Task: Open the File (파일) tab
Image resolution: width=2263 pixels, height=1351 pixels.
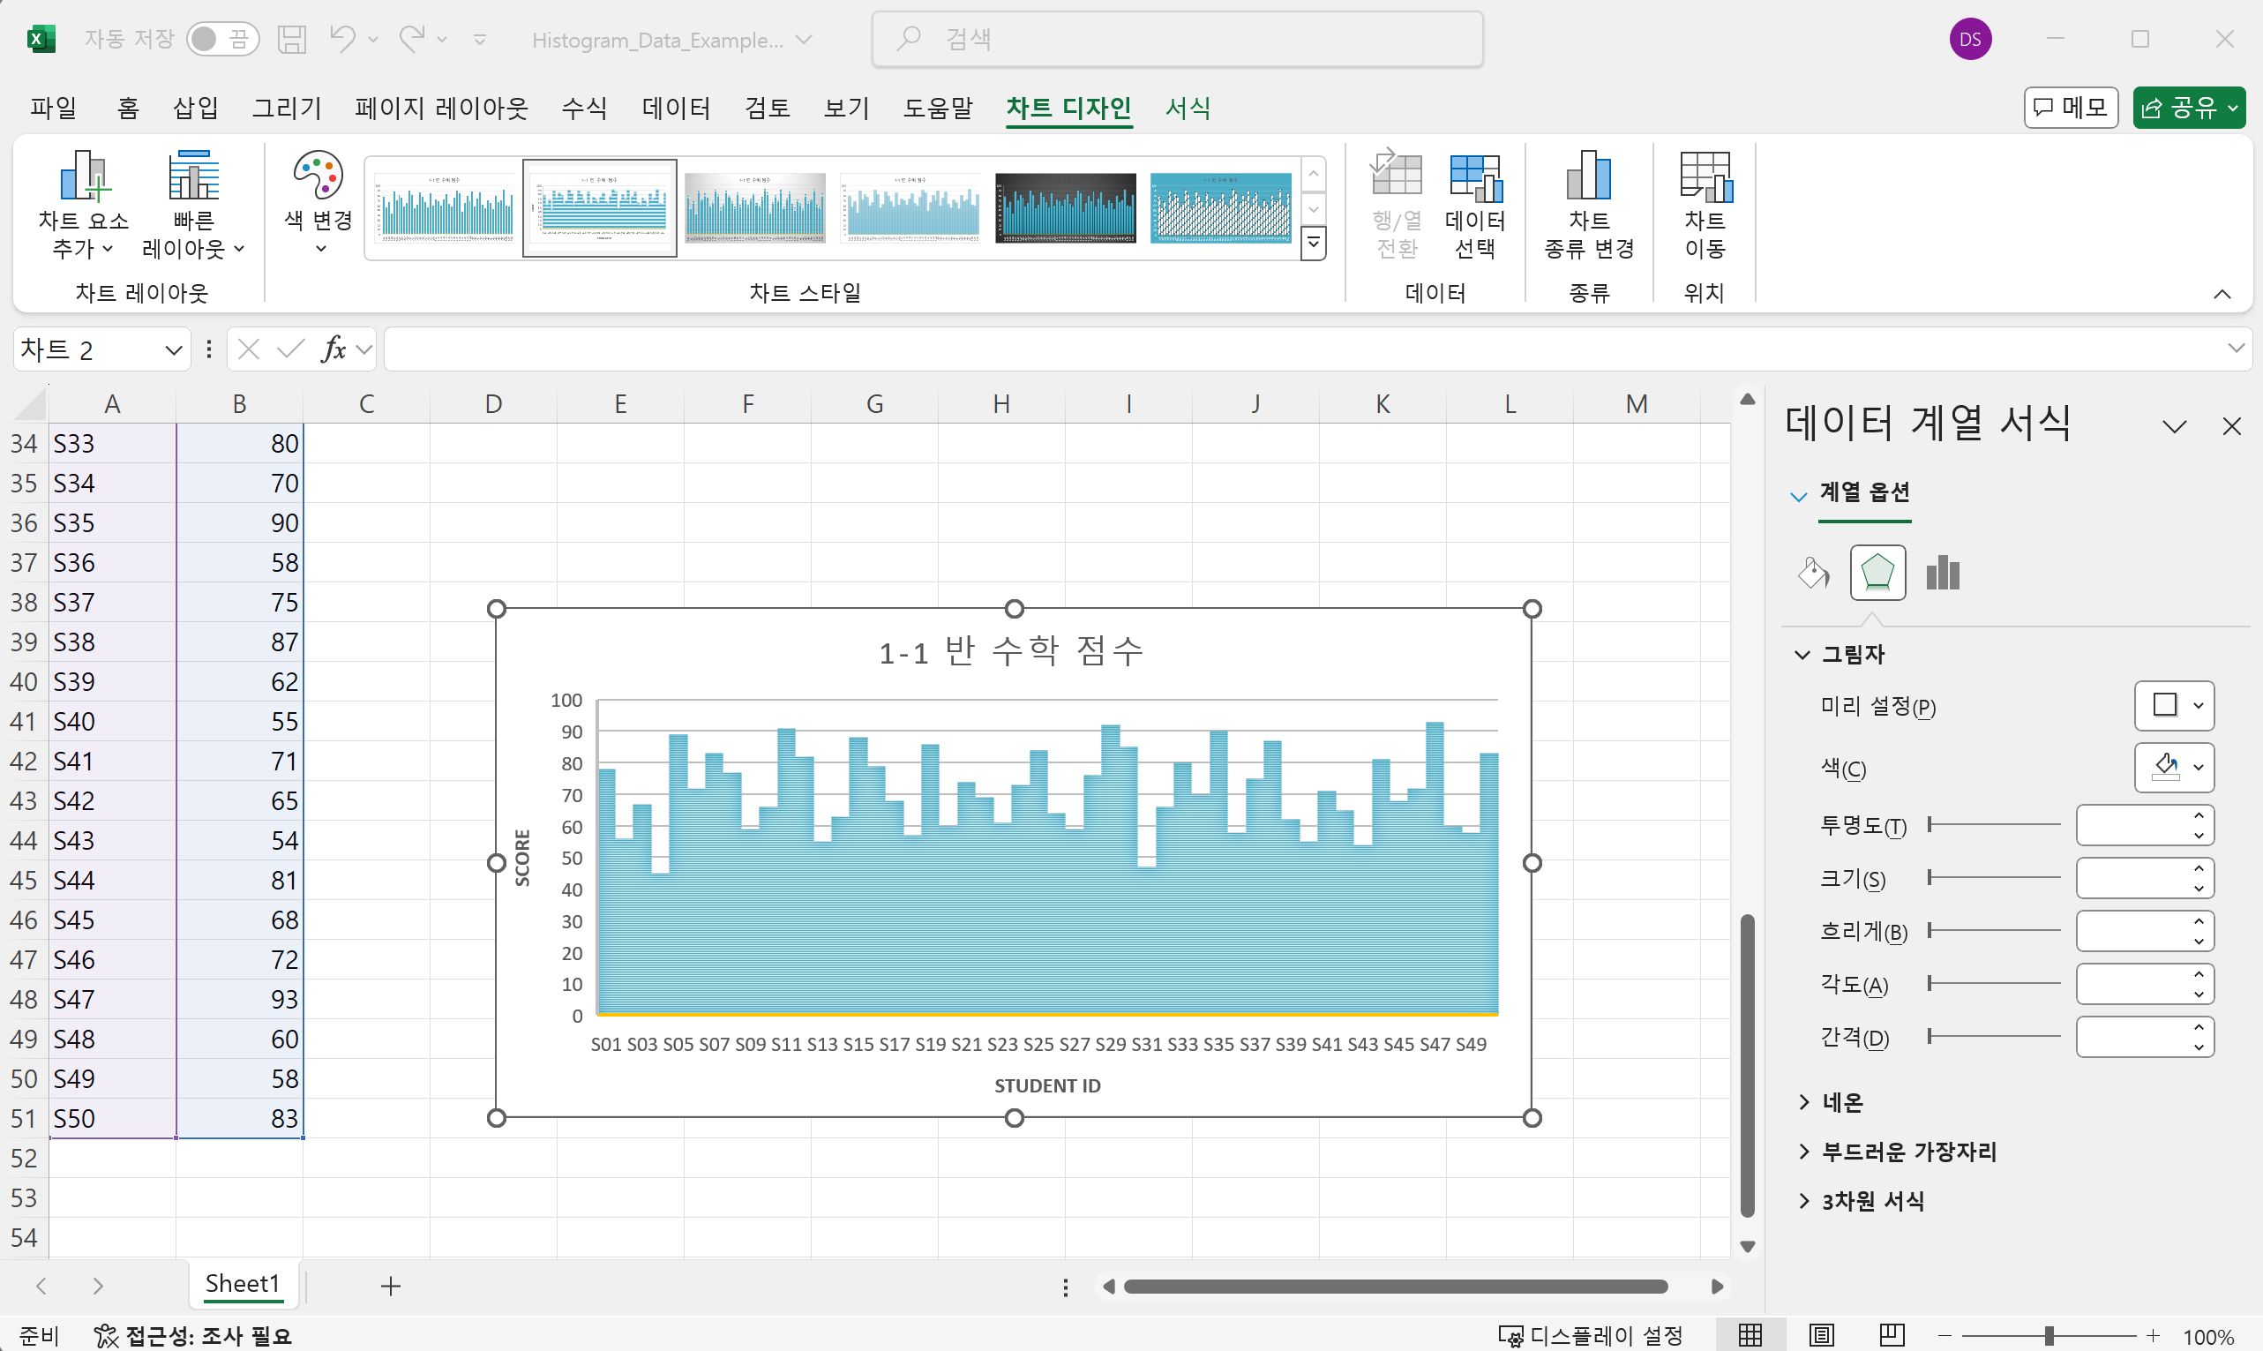Action: pos(54,109)
